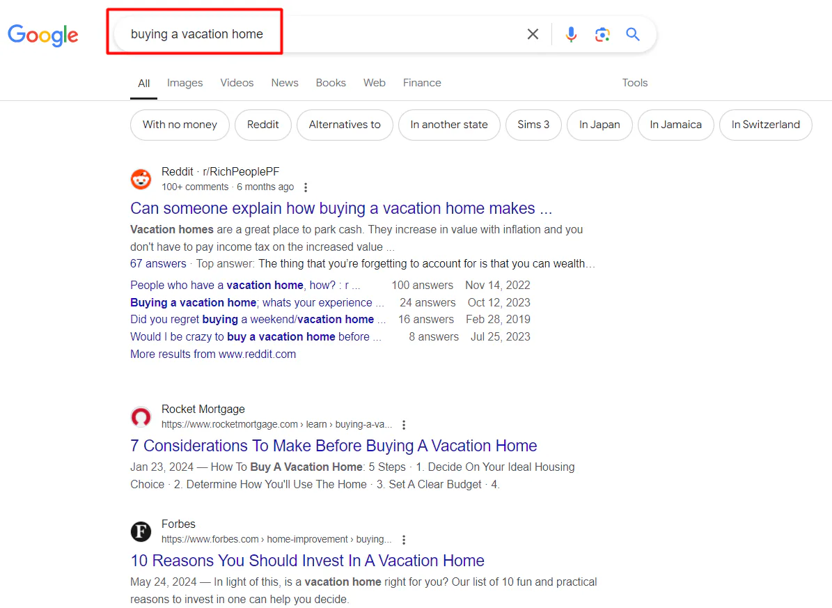Click the 'In Jamaica' chip
Viewport: 832px width, 608px height.
pos(675,125)
